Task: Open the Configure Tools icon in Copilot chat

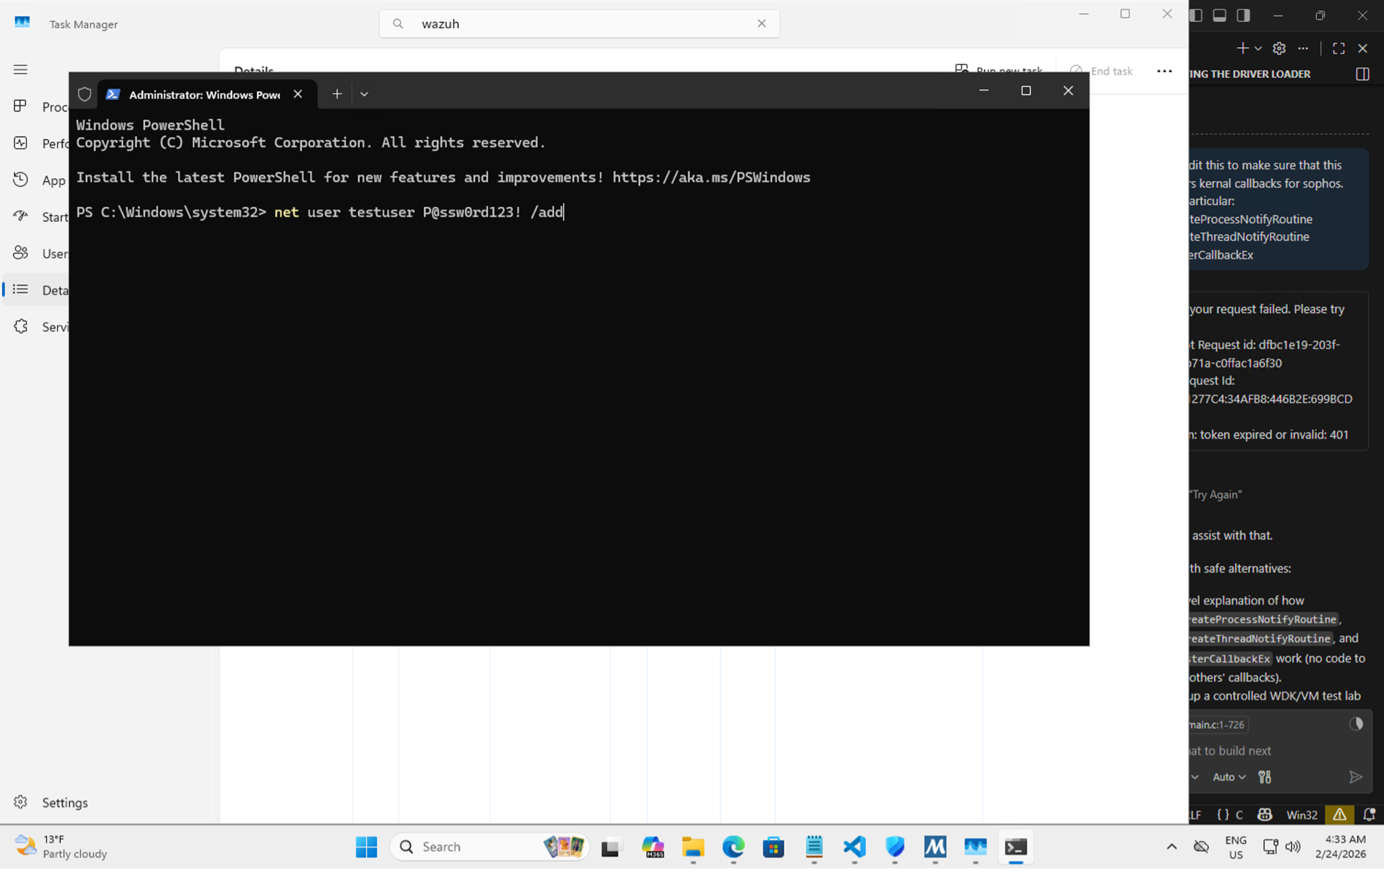Action: (x=1264, y=777)
